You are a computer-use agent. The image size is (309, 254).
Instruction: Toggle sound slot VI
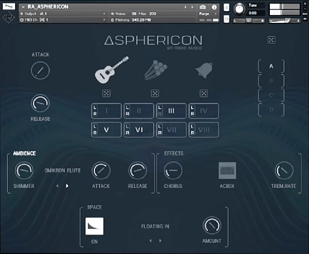139,130
